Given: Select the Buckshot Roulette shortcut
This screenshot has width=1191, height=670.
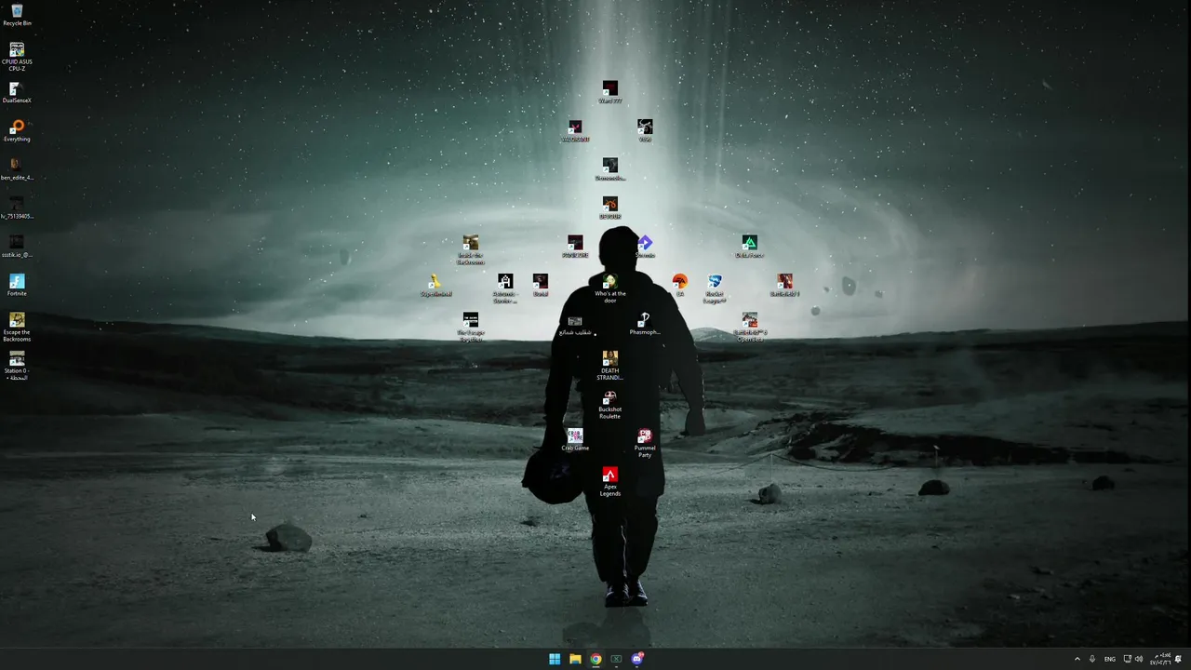Looking at the screenshot, I should tap(609, 405).
